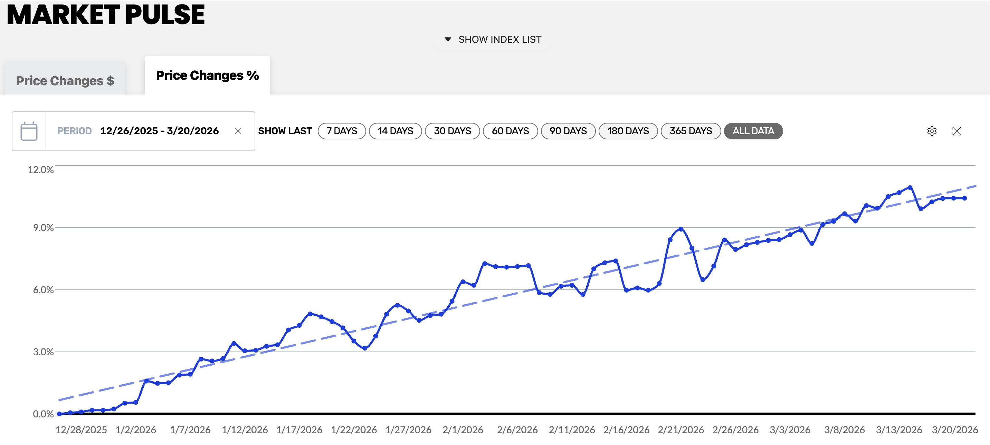Expand chart to fullscreen icon
This screenshot has width=990, height=445.
pyautogui.click(x=956, y=131)
